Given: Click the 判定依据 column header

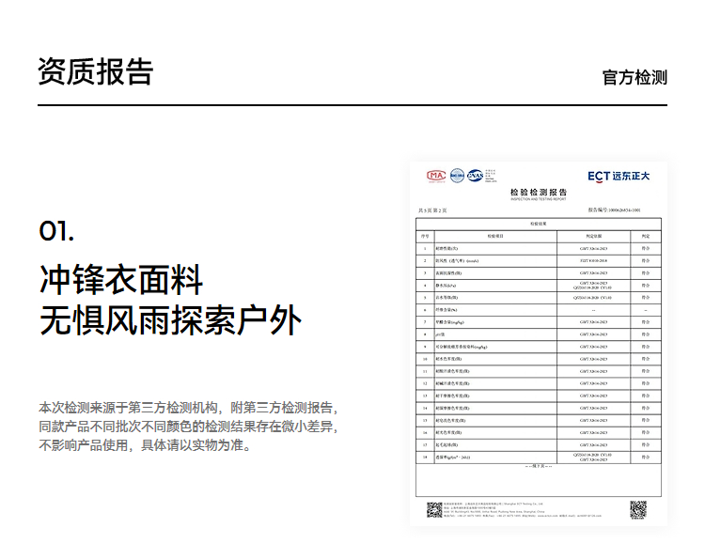Looking at the screenshot, I should point(593,236).
